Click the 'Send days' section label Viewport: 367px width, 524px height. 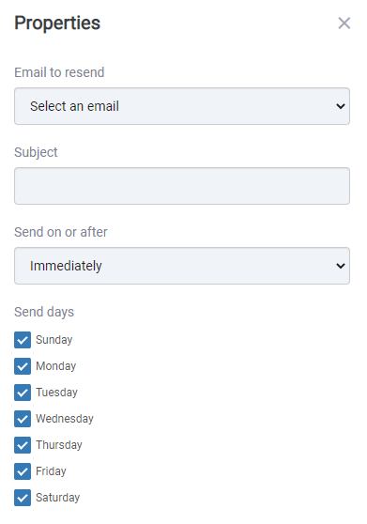(x=44, y=312)
